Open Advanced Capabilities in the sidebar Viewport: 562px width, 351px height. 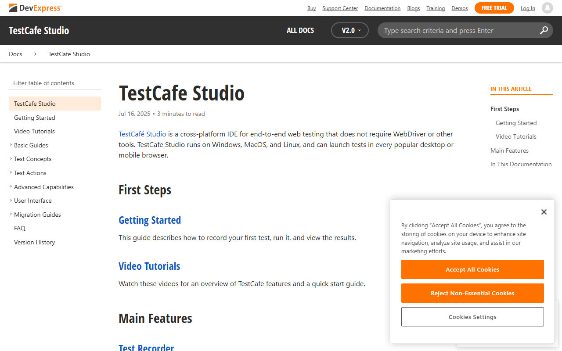44,187
